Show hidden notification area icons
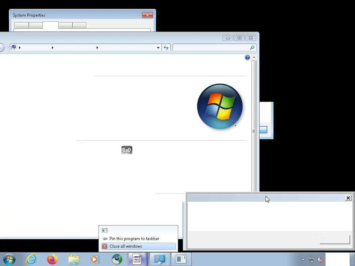 [303, 260]
